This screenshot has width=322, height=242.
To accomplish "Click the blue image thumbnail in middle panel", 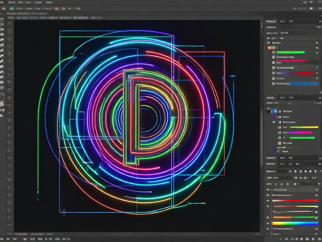I will (x=274, y=111).
